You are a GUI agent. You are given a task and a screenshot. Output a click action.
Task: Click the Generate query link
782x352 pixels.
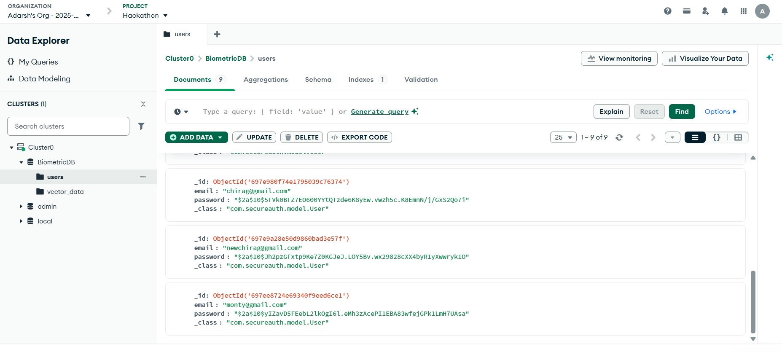coord(379,112)
